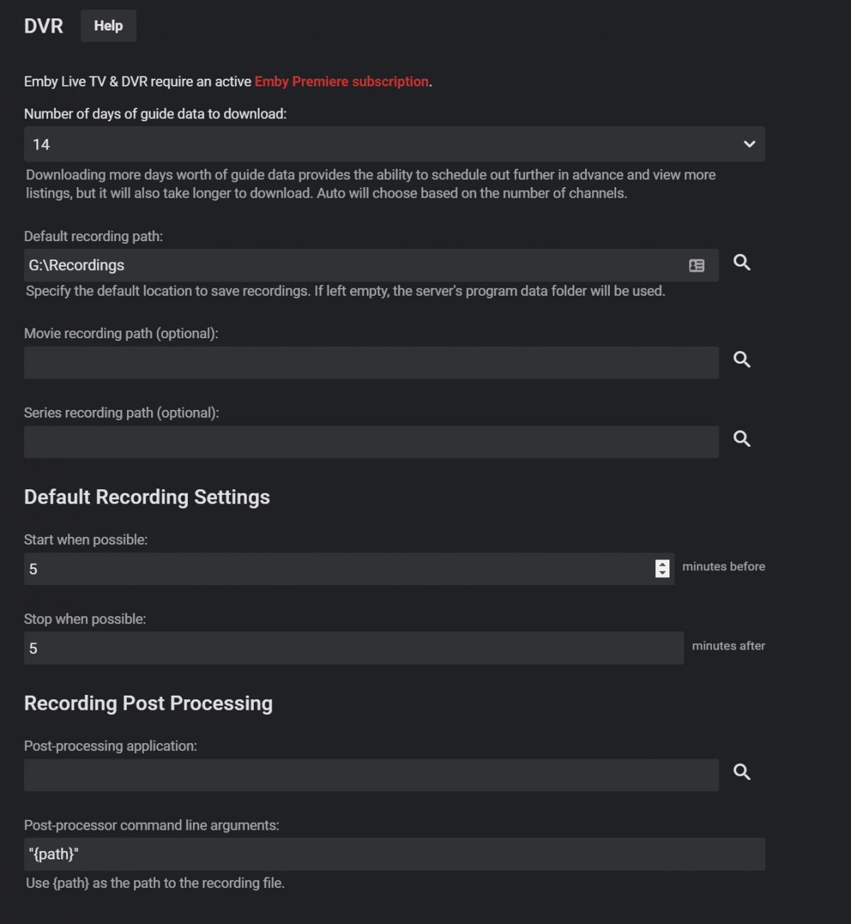Browse for the default recording path folder

pyautogui.click(x=742, y=263)
